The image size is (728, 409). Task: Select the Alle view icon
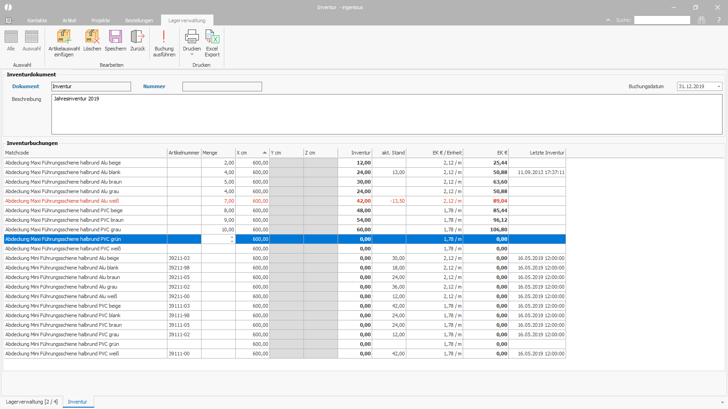coord(11,37)
